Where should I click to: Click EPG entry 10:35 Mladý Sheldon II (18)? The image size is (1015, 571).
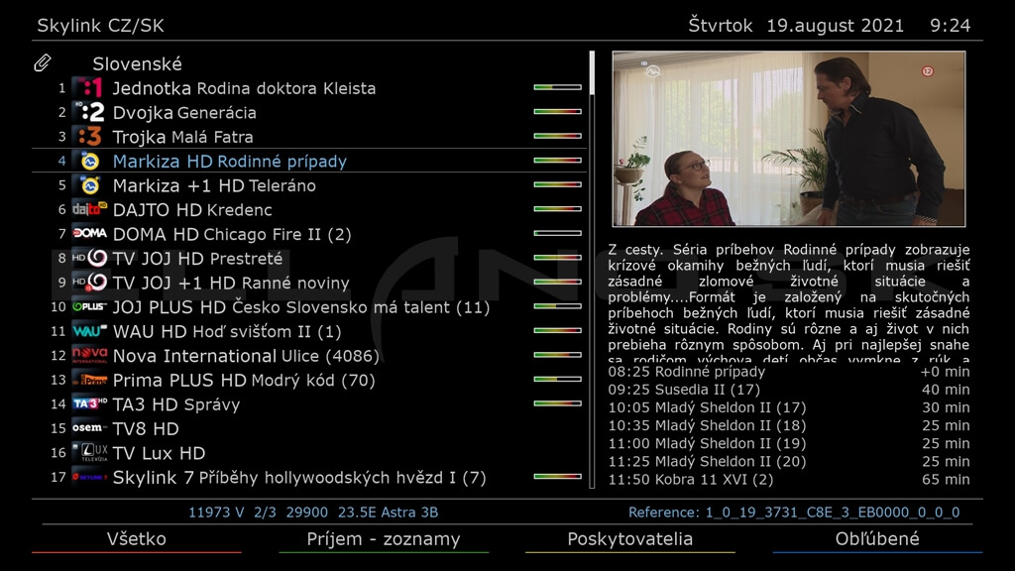coord(788,425)
